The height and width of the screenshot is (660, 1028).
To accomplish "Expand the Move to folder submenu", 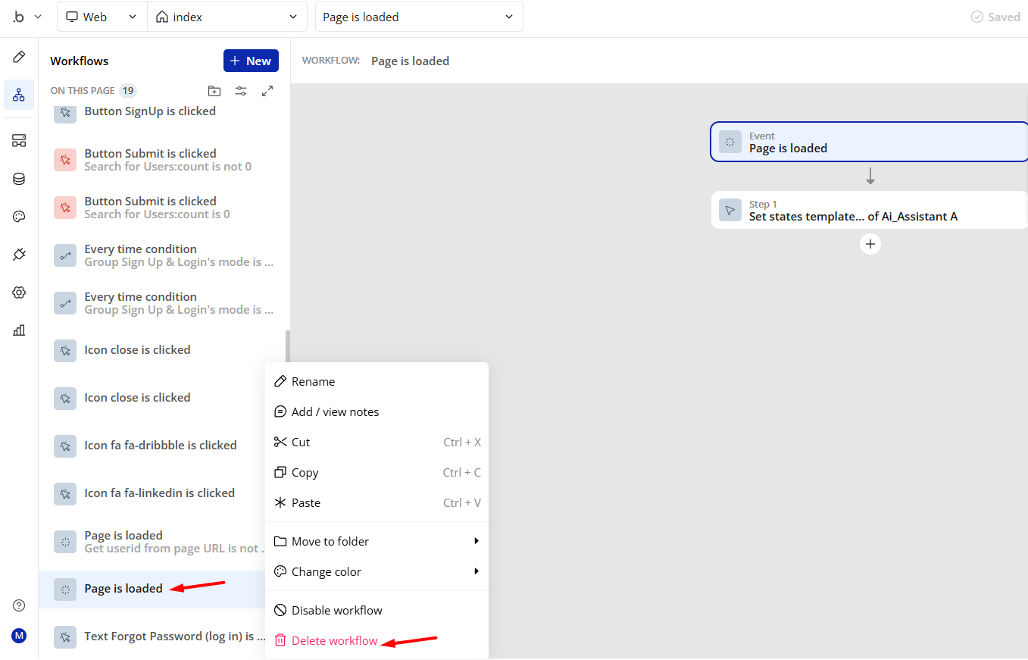I will tap(377, 541).
